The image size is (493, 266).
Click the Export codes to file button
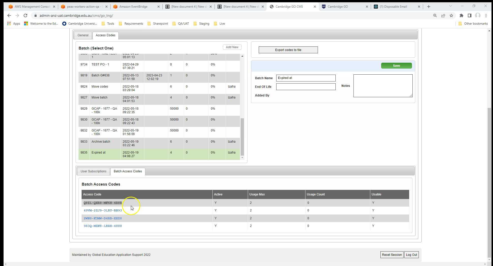(x=288, y=50)
